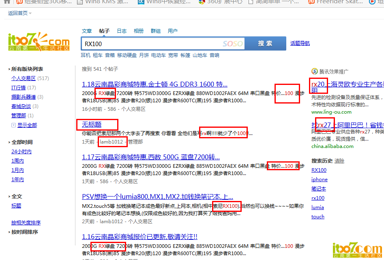Select lumia from search history
Viewport: 384px width, 260px height.
click(x=317, y=207)
